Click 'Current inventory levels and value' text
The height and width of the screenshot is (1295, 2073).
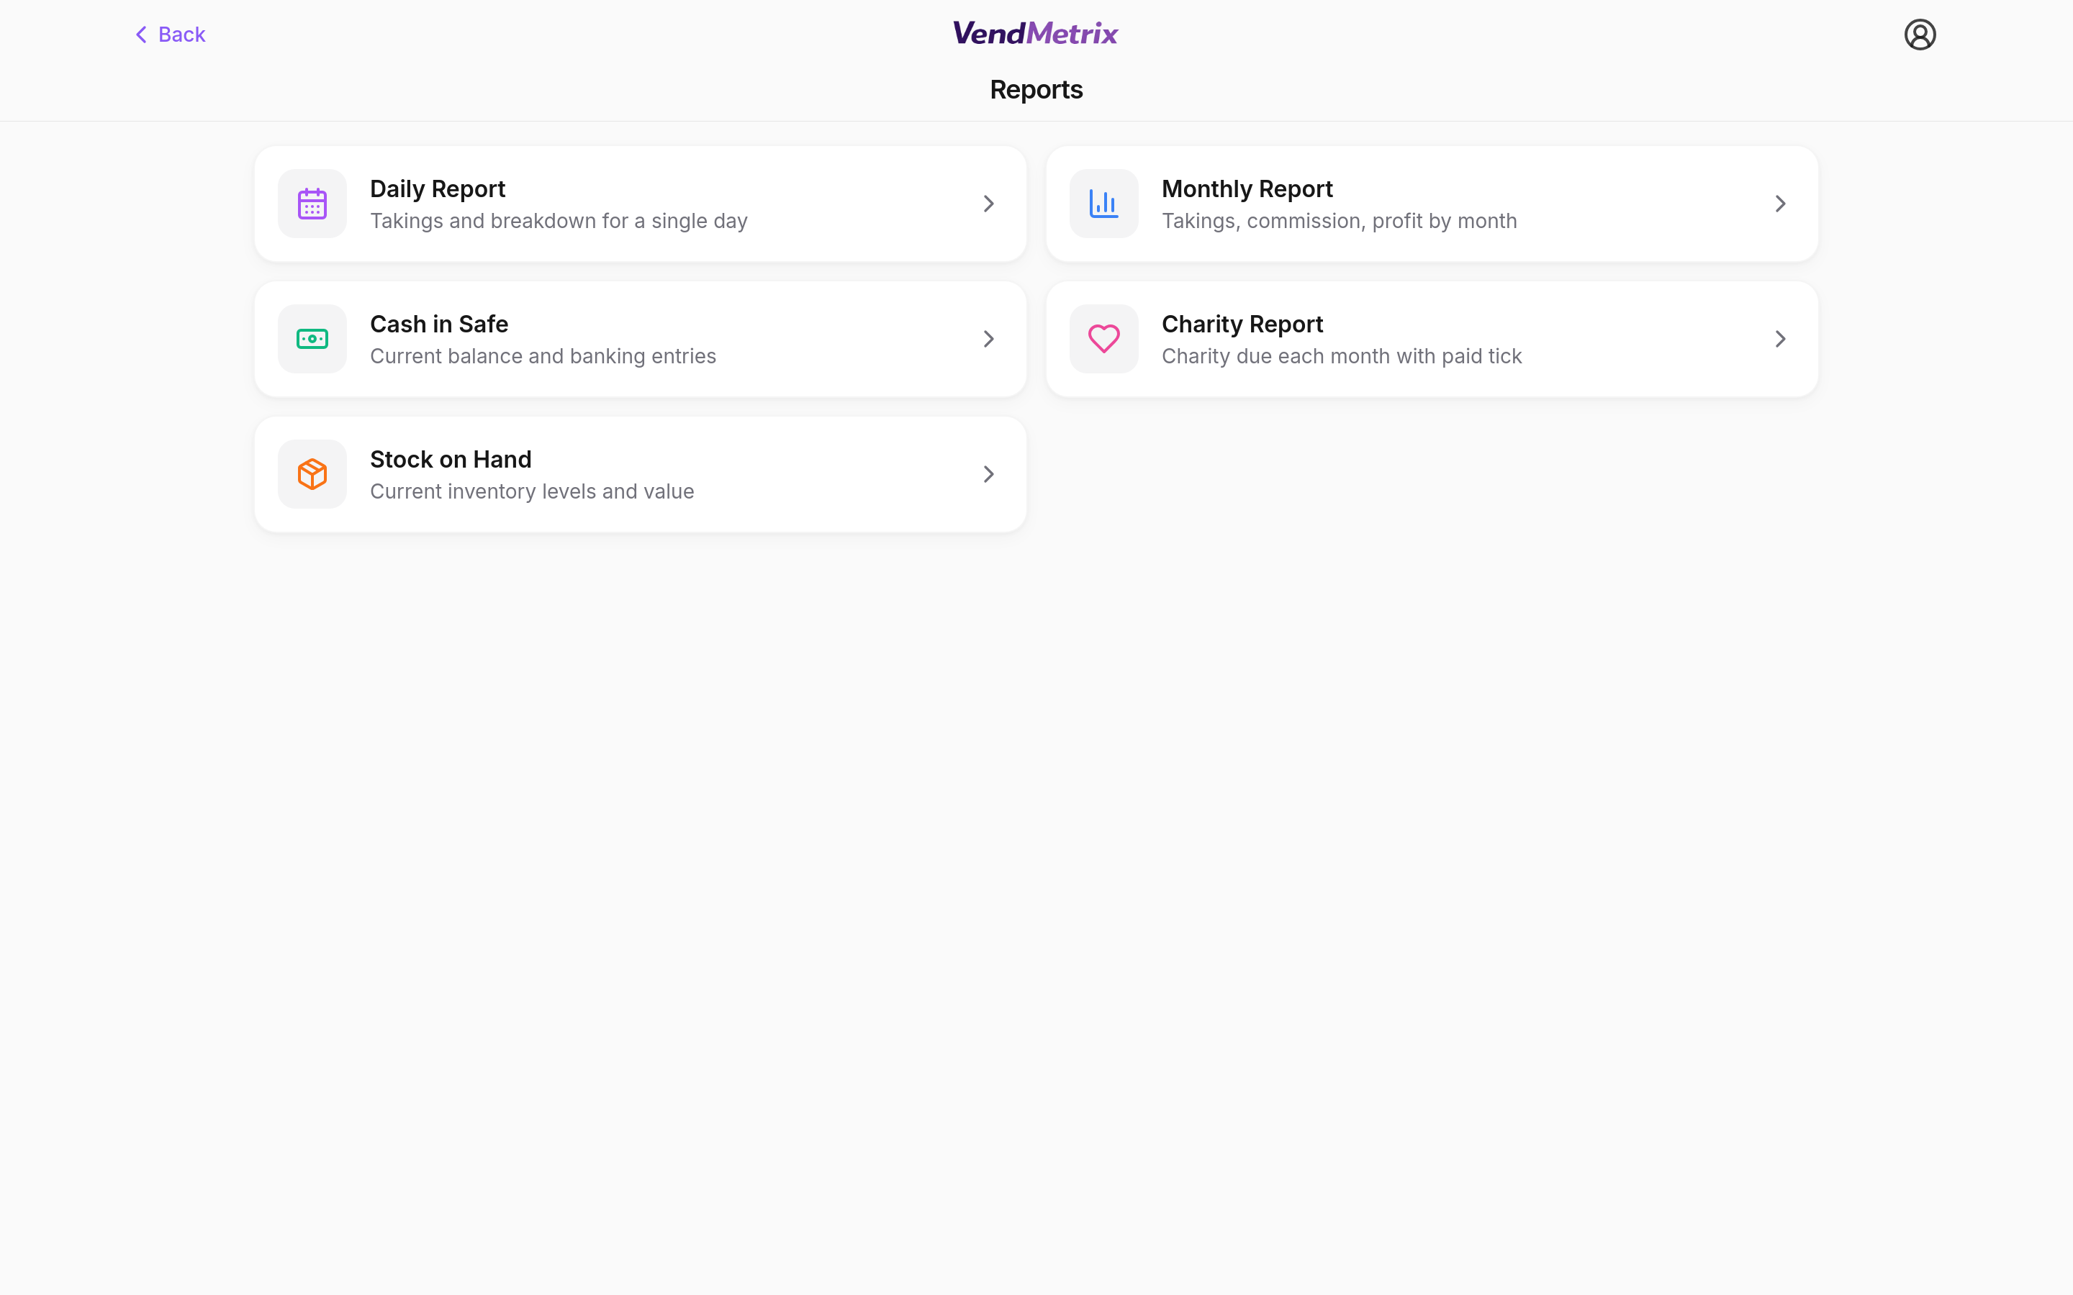(532, 491)
